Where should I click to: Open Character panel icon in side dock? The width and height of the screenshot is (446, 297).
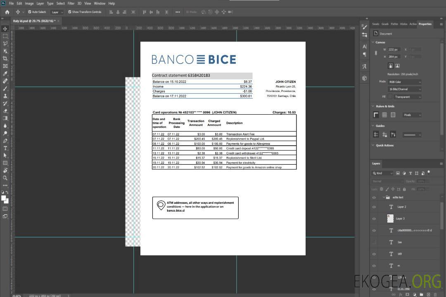(365, 46)
